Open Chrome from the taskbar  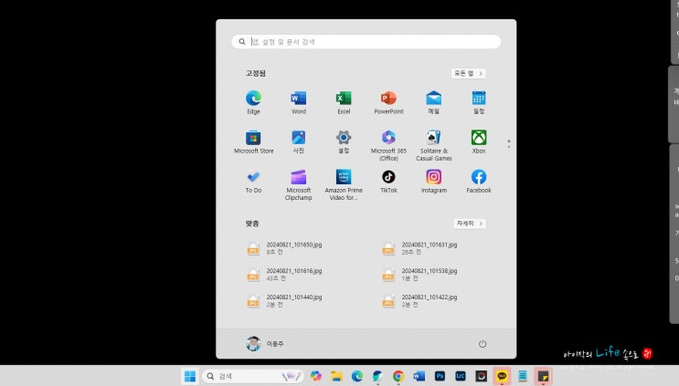(x=398, y=376)
